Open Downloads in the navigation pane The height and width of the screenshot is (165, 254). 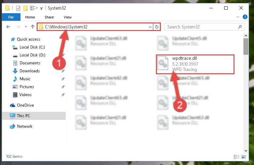pyautogui.click(x=30, y=71)
